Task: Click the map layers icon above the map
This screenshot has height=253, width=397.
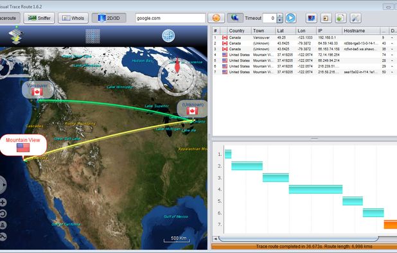Action: coord(15,36)
